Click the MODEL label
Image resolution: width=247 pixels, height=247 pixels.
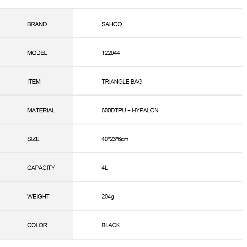37,53
